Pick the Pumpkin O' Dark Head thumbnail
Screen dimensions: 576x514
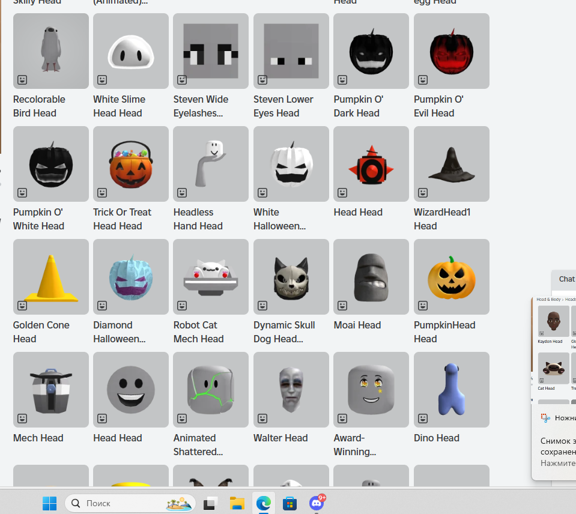tap(371, 51)
